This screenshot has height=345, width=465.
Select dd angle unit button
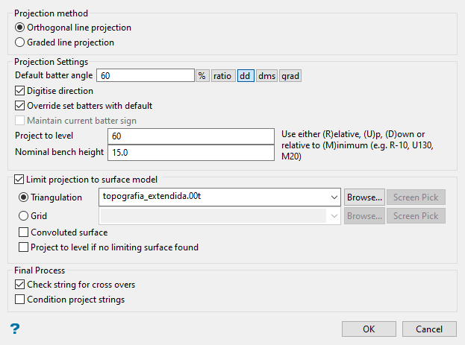pos(246,76)
